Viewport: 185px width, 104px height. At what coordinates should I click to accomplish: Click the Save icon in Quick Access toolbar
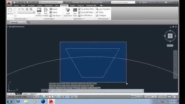click(21, 2)
